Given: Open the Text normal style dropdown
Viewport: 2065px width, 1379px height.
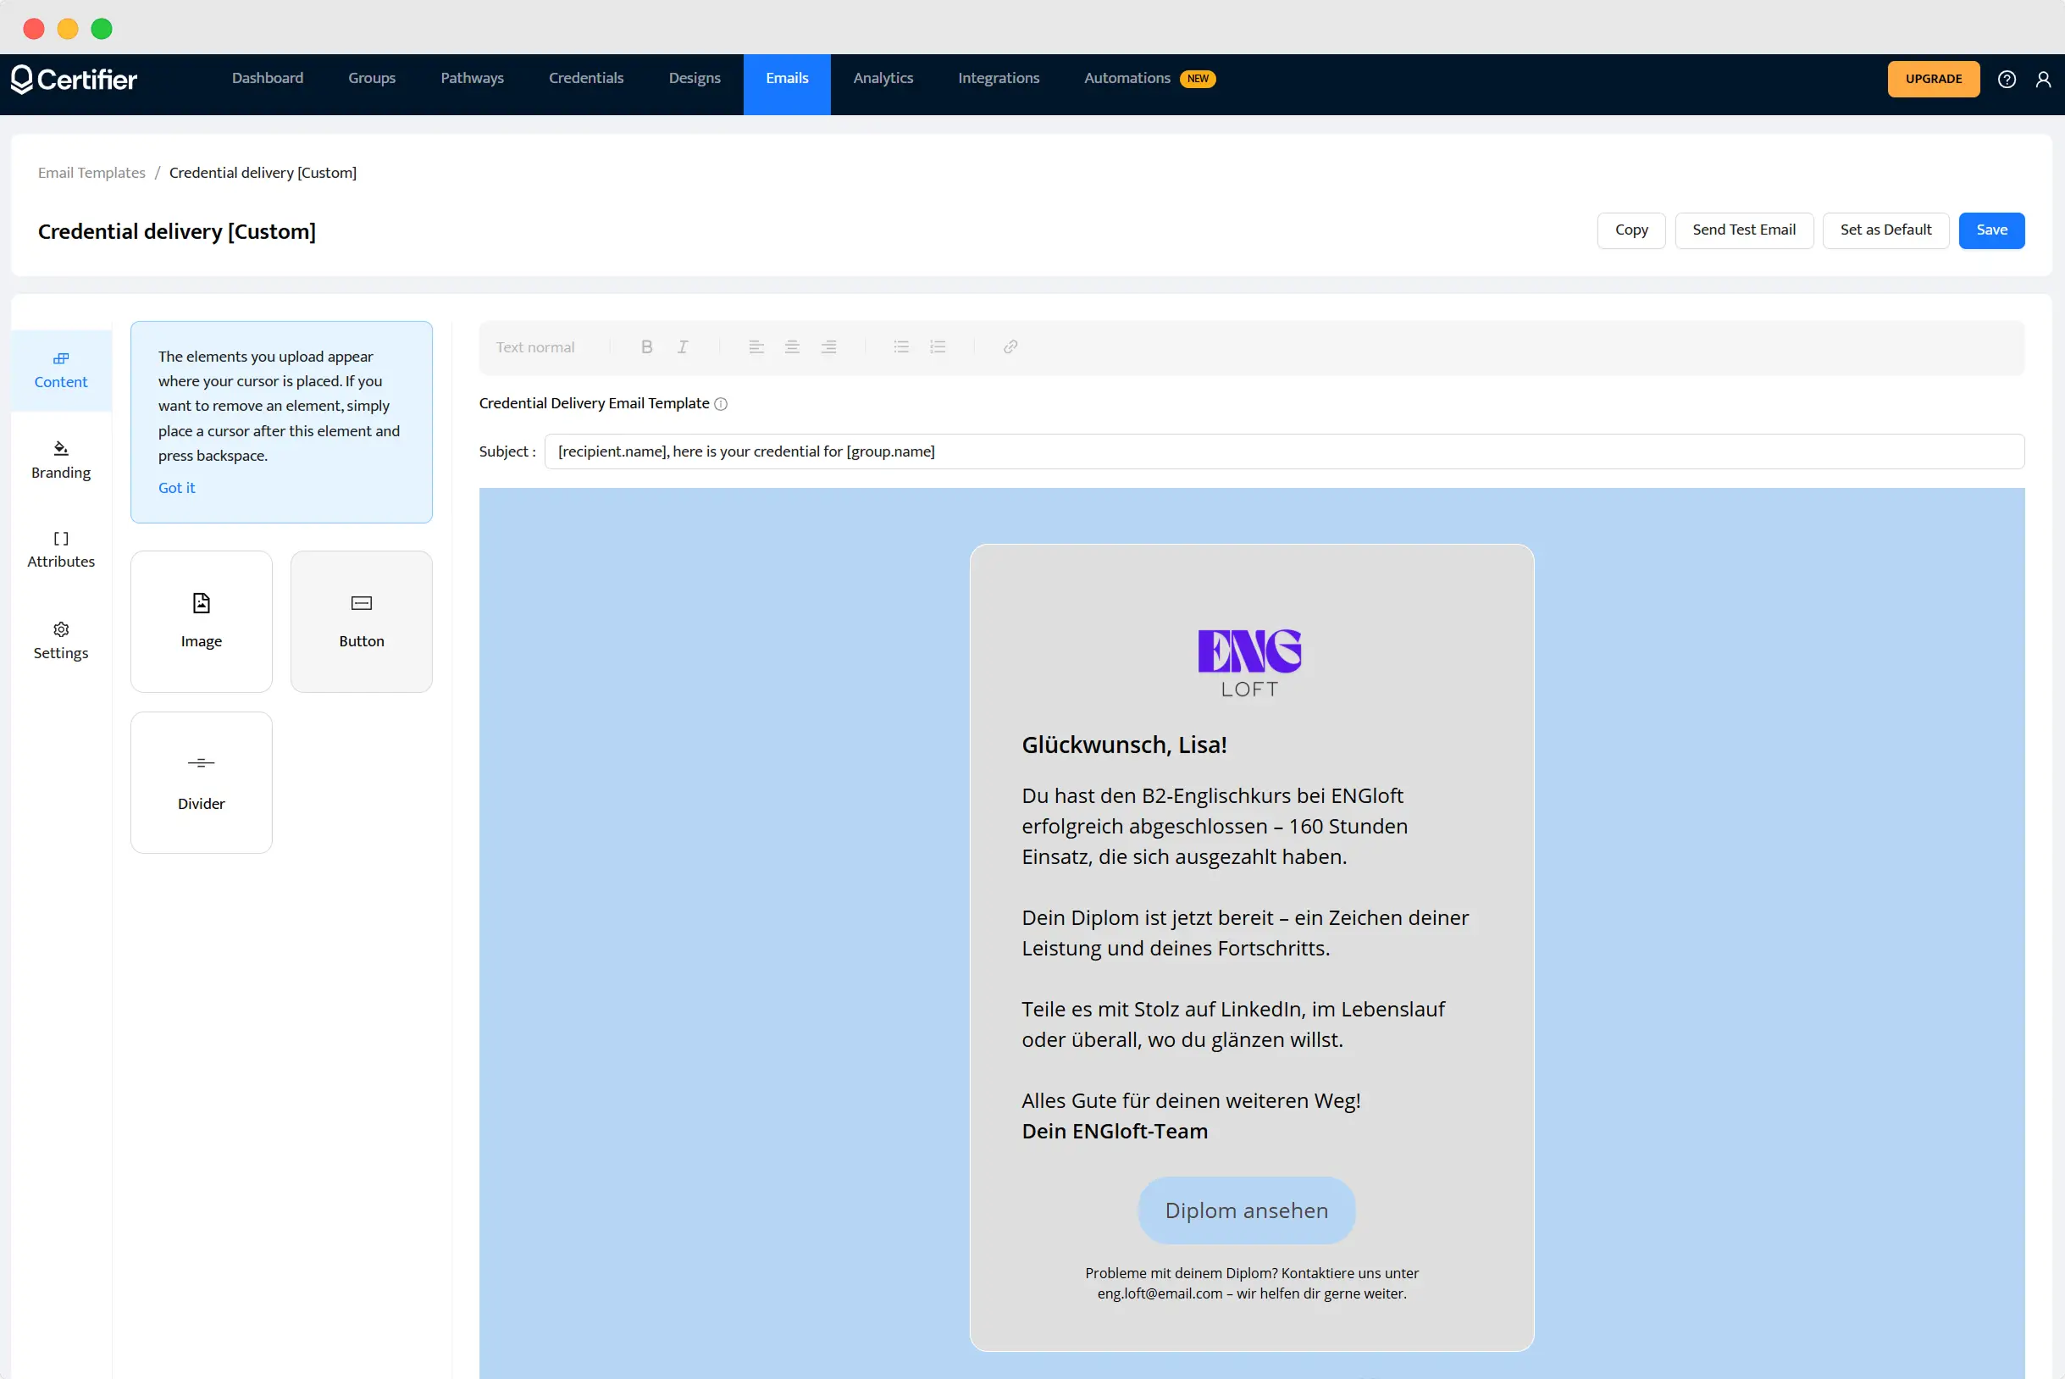Looking at the screenshot, I should tap(534, 346).
